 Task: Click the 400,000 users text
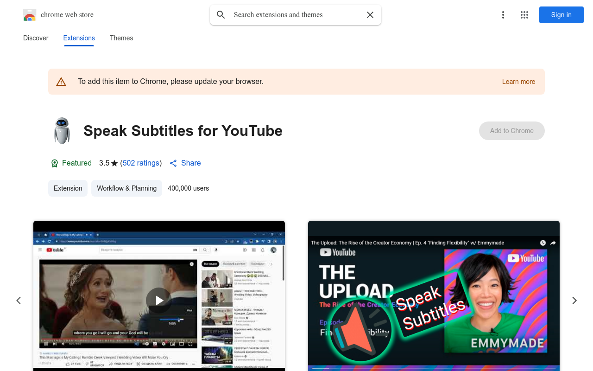(189, 188)
